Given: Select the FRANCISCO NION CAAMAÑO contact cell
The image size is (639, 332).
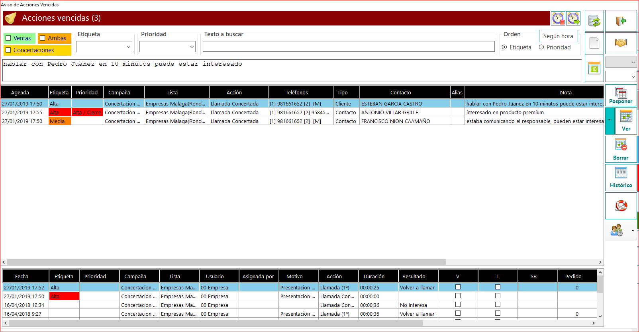Looking at the screenshot, I should pos(405,121).
